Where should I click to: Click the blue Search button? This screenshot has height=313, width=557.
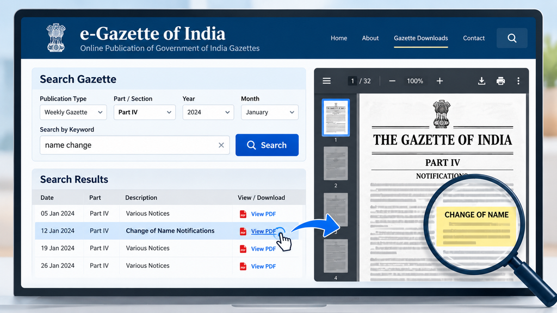click(267, 145)
